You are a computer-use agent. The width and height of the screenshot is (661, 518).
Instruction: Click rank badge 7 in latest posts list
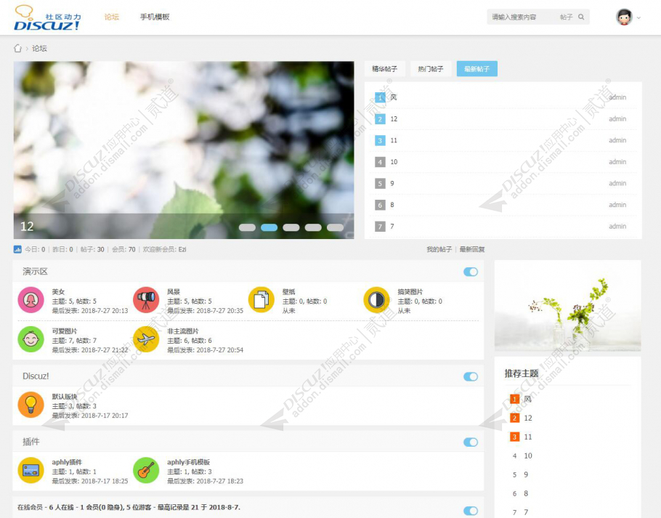coord(380,227)
